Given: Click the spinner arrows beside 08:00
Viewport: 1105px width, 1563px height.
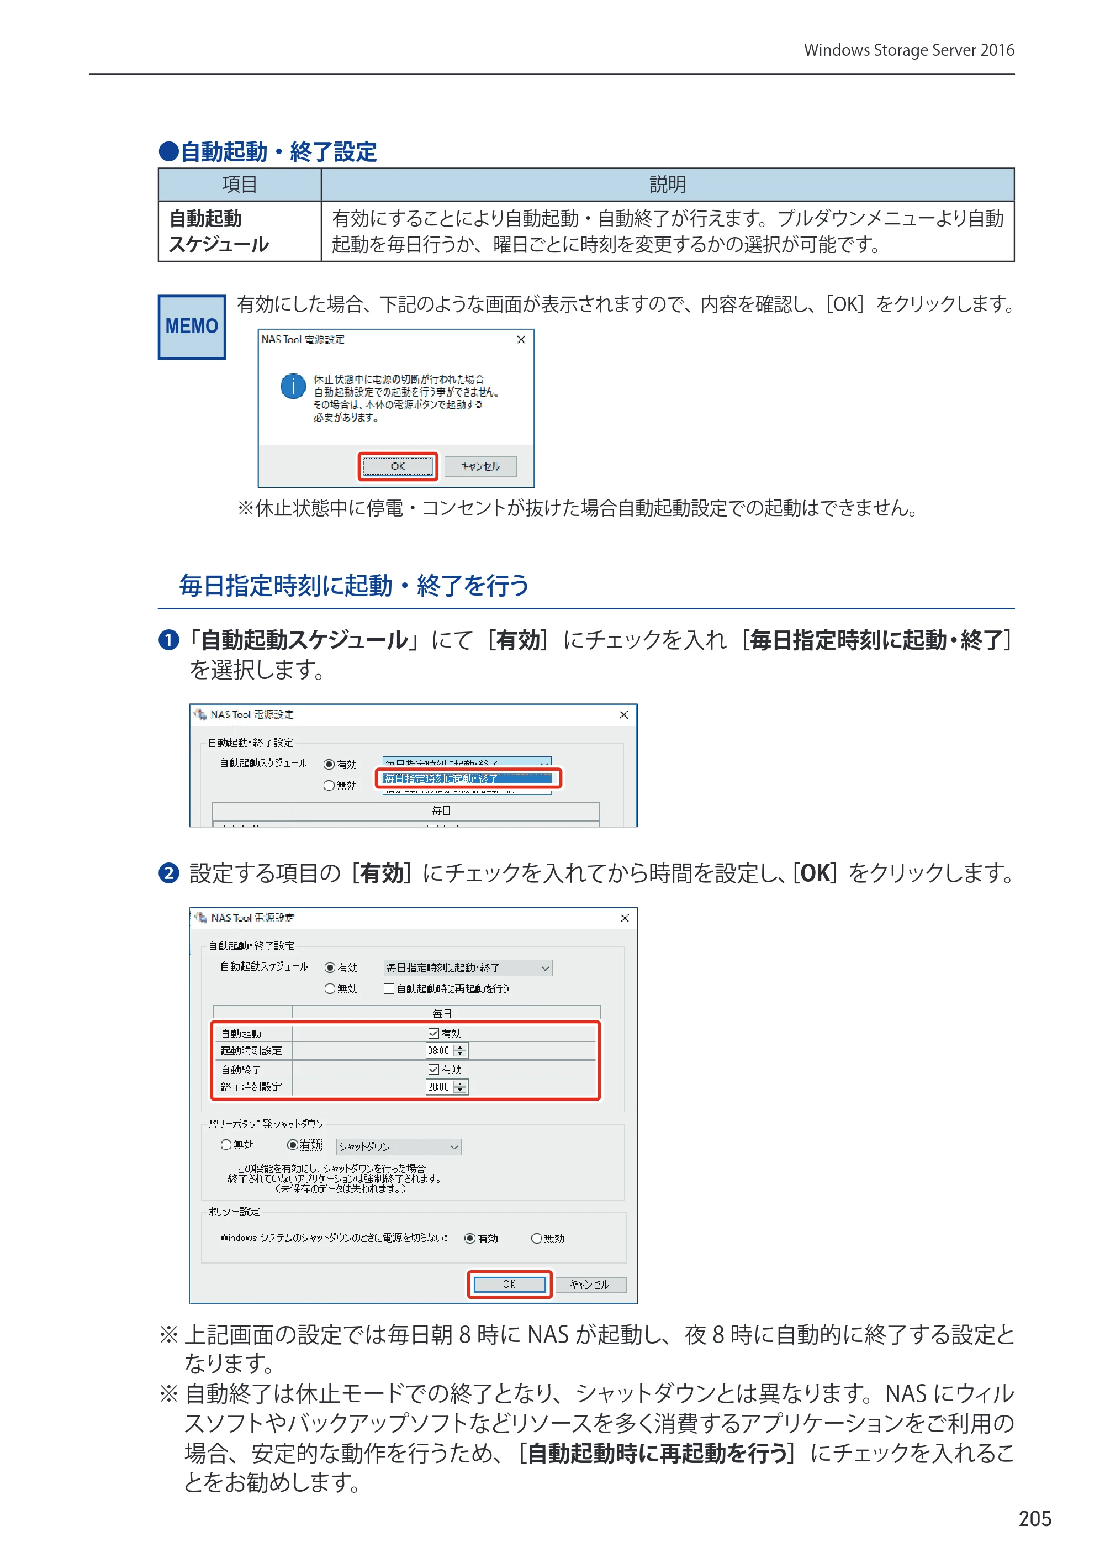Looking at the screenshot, I should (461, 1051).
